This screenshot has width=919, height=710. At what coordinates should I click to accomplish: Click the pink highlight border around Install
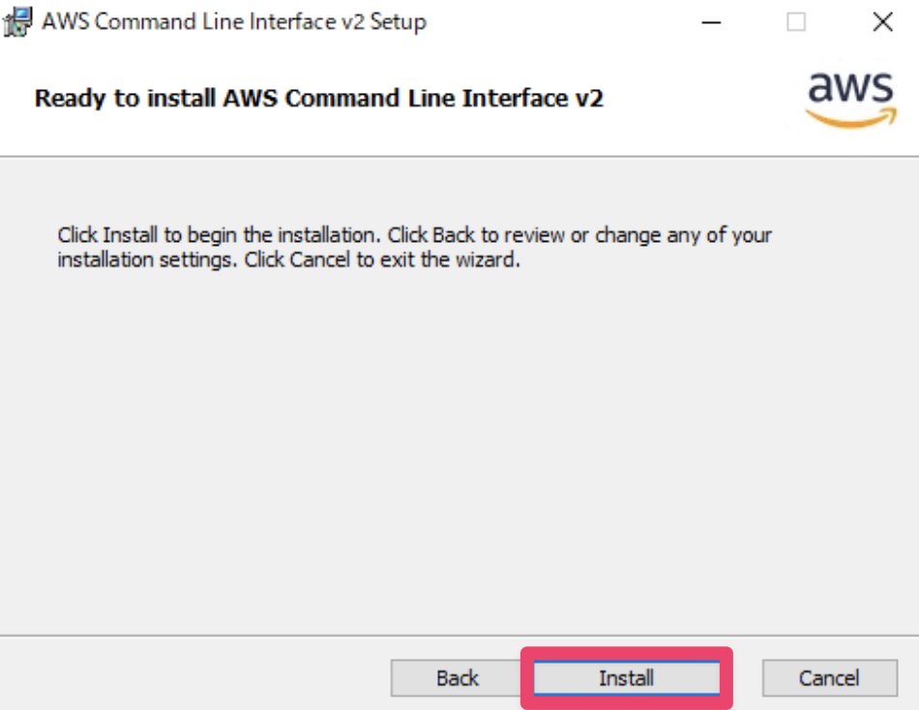[x=626, y=651]
